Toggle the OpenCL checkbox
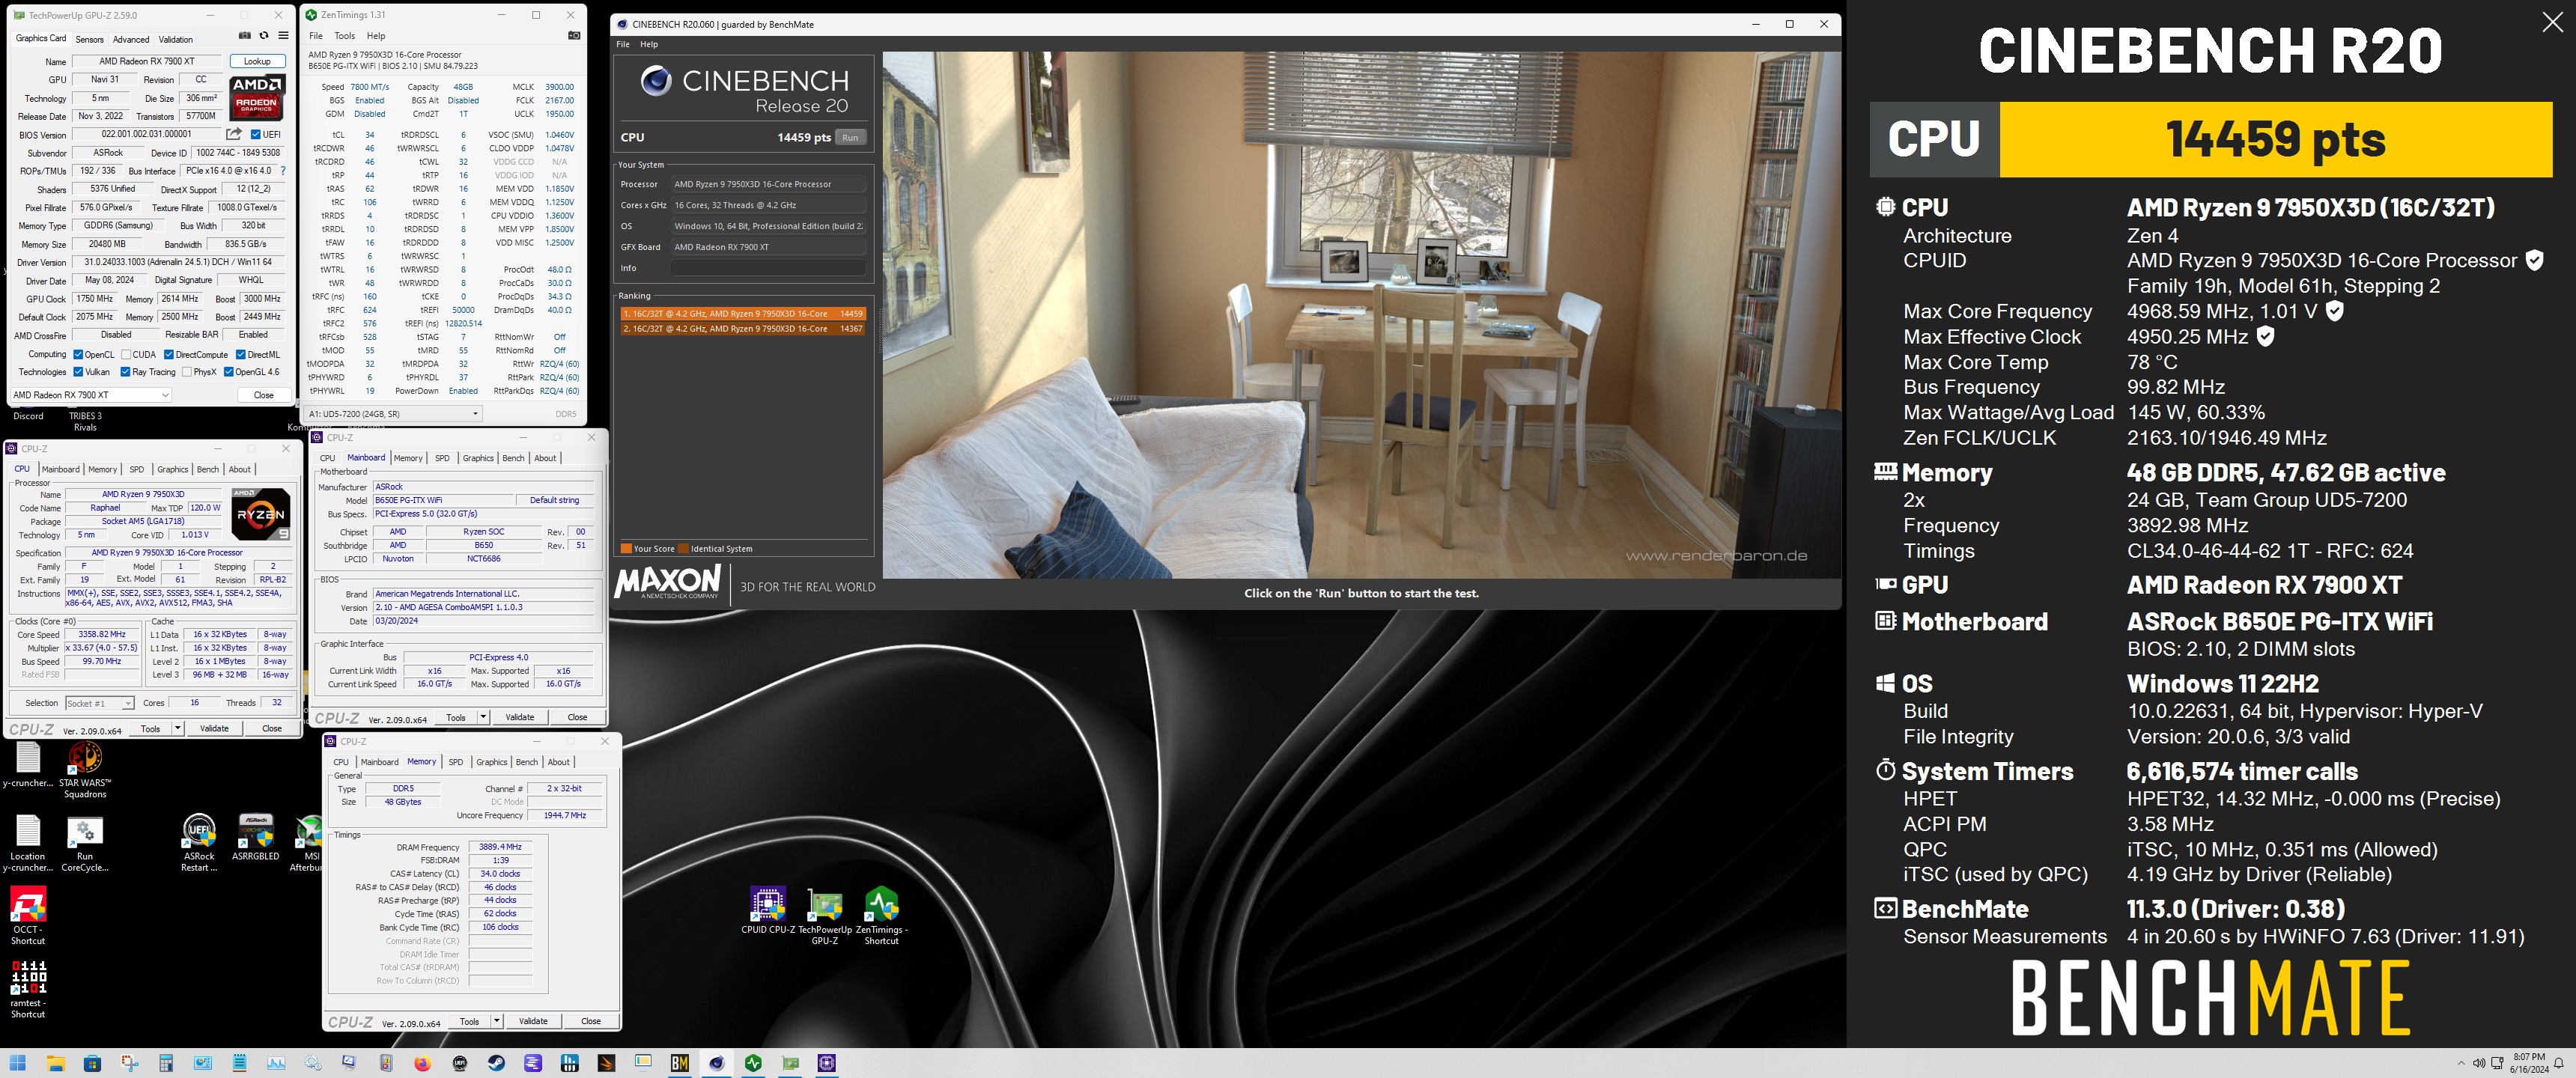The width and height of the screenshot is (2576, 1078). click(x=78, y=354)
